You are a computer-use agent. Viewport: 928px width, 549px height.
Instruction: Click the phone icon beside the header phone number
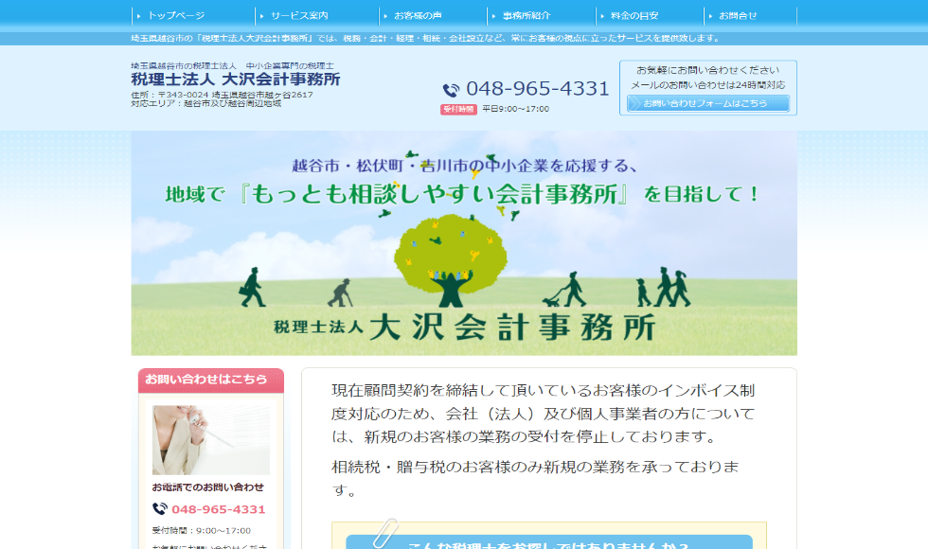pyautogui.click(x=451, y=90)
